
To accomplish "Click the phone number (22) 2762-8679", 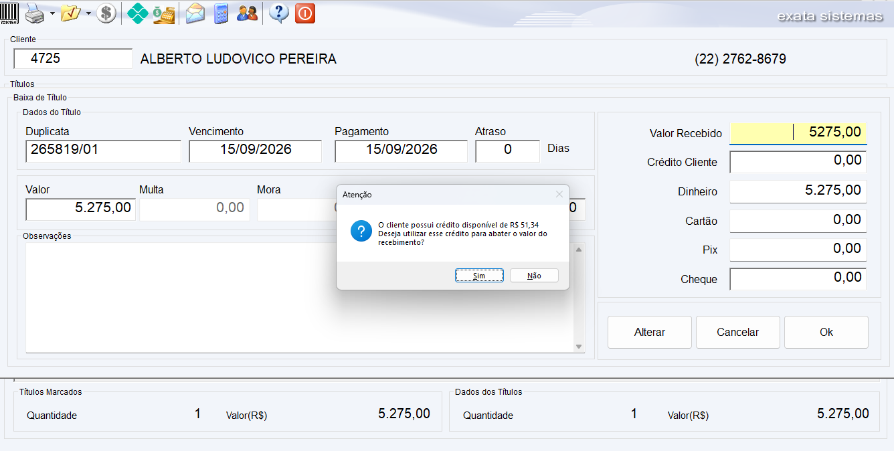I will tap(740, 59).
